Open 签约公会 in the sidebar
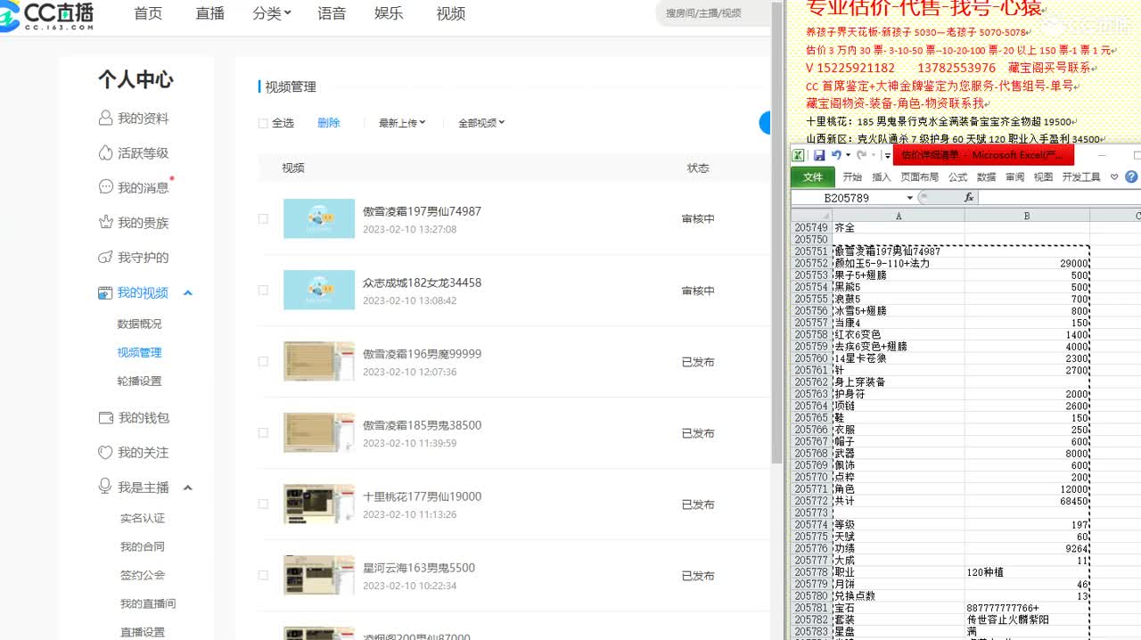 click(143, 576)
